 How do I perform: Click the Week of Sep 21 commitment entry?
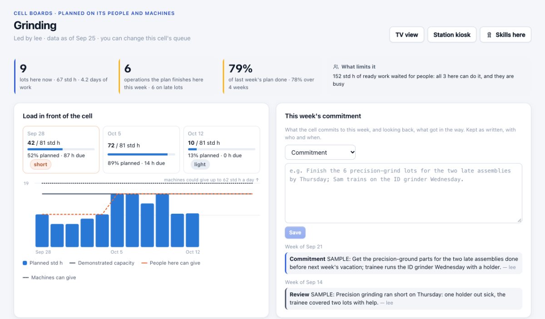click(x=403, y=263)
